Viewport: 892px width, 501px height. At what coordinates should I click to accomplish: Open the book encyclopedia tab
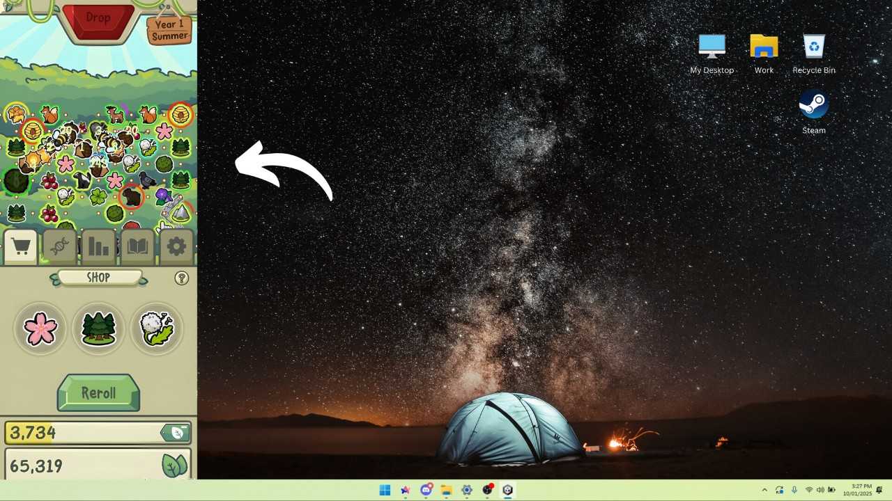click(137, 247)
